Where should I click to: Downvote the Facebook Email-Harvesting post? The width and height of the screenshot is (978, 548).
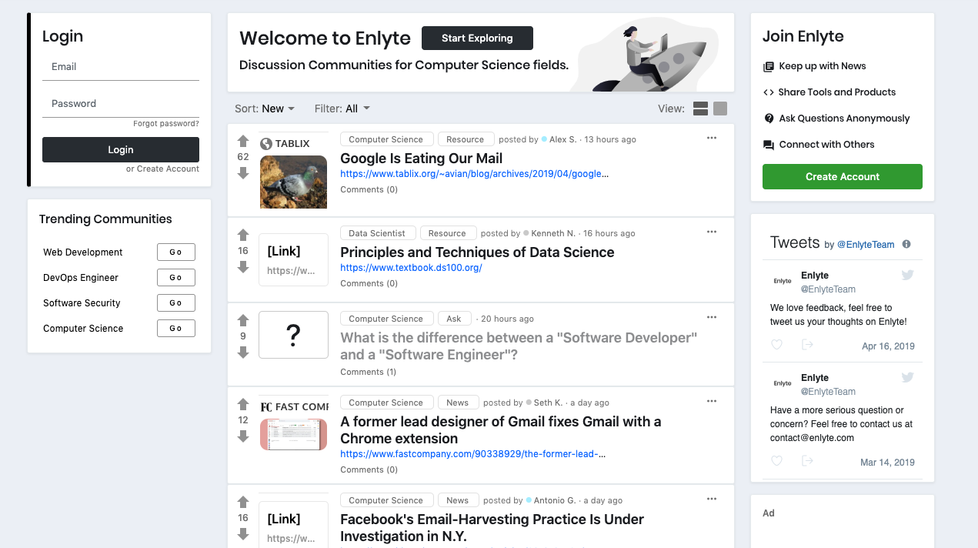pyautogui.click(x=243, y=534)
